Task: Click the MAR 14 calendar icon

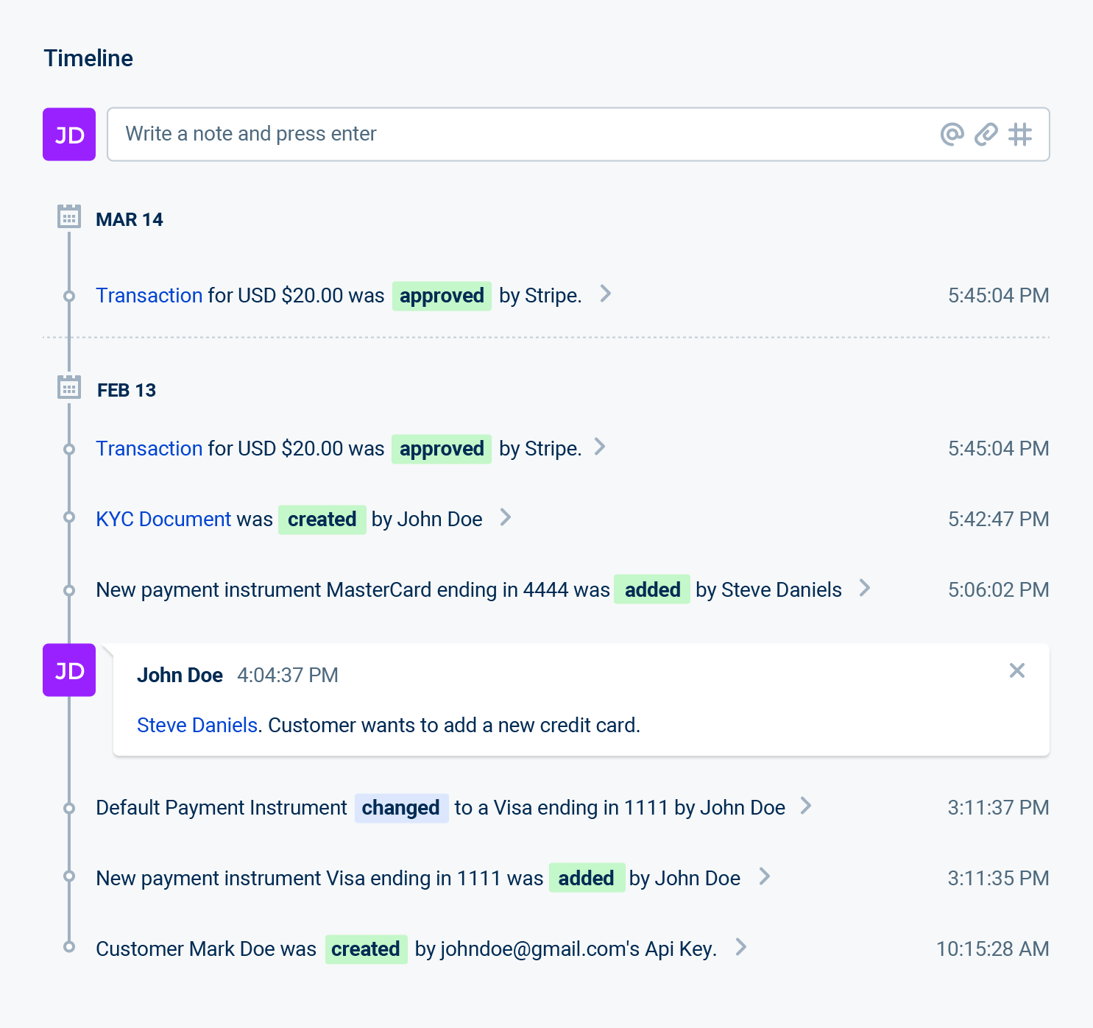Action: [x=69, y=217]
